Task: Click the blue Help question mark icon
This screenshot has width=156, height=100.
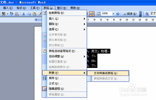Action: click(x=118, y=14)
